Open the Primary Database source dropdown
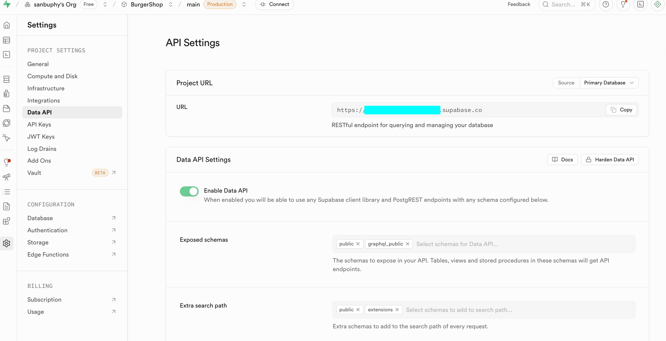The height and width of the screenshot is (341, 666). click(x=609, y=83)
